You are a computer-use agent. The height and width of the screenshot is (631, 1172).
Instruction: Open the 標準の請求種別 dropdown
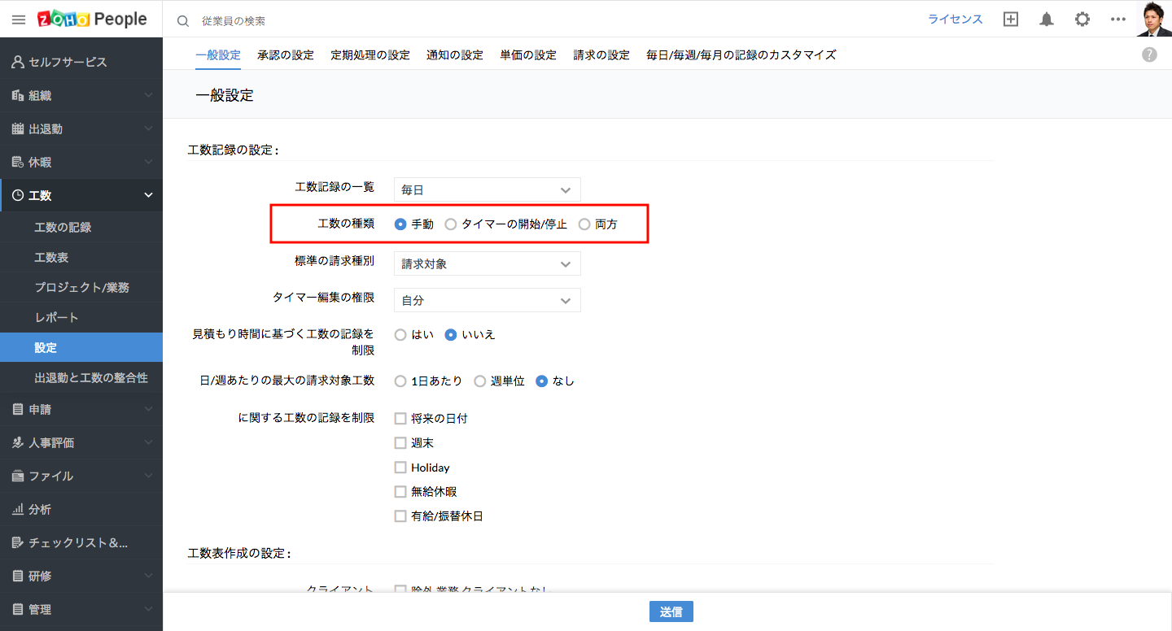point(487,264)
